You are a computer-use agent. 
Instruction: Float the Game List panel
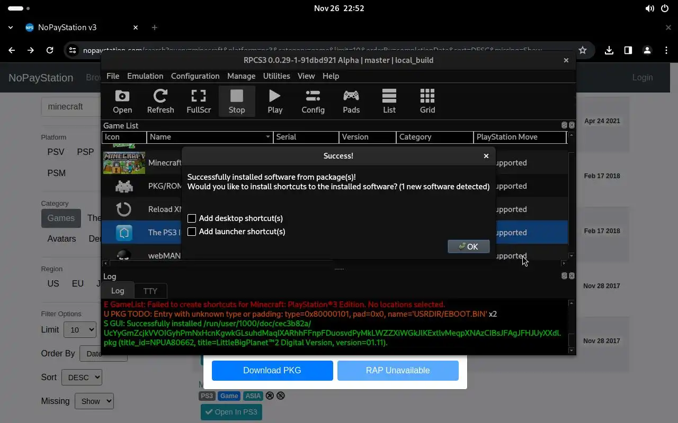click(564, 125)
